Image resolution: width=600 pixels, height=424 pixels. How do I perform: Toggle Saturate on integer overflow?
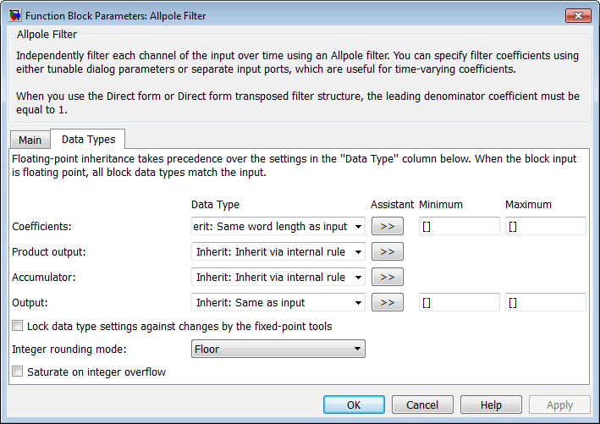tap(18, 372)
